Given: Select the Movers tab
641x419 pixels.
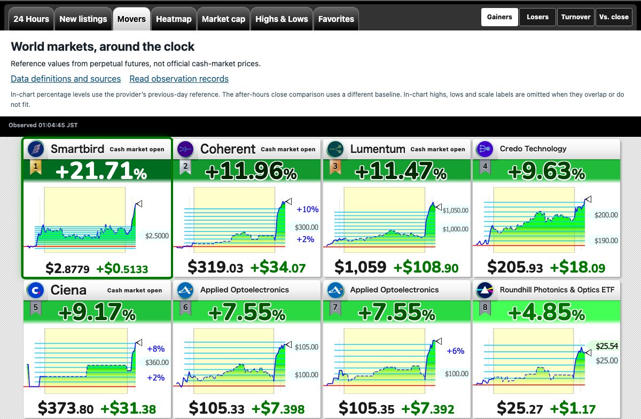Looking at the screenshot, I should 131,19.
